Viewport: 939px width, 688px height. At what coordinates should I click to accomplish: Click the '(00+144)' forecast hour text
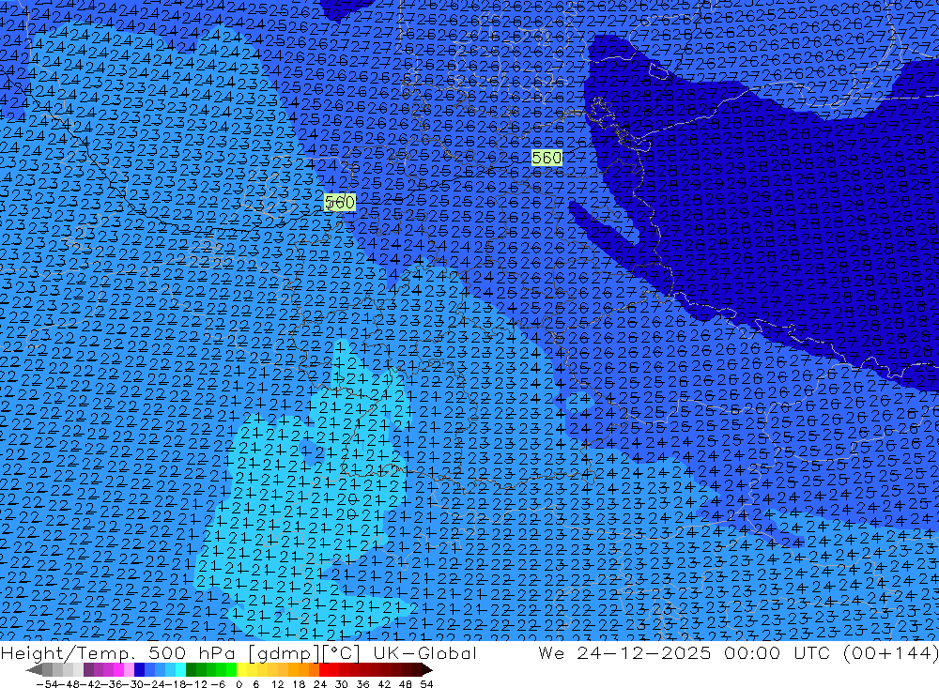click(890, 652)
